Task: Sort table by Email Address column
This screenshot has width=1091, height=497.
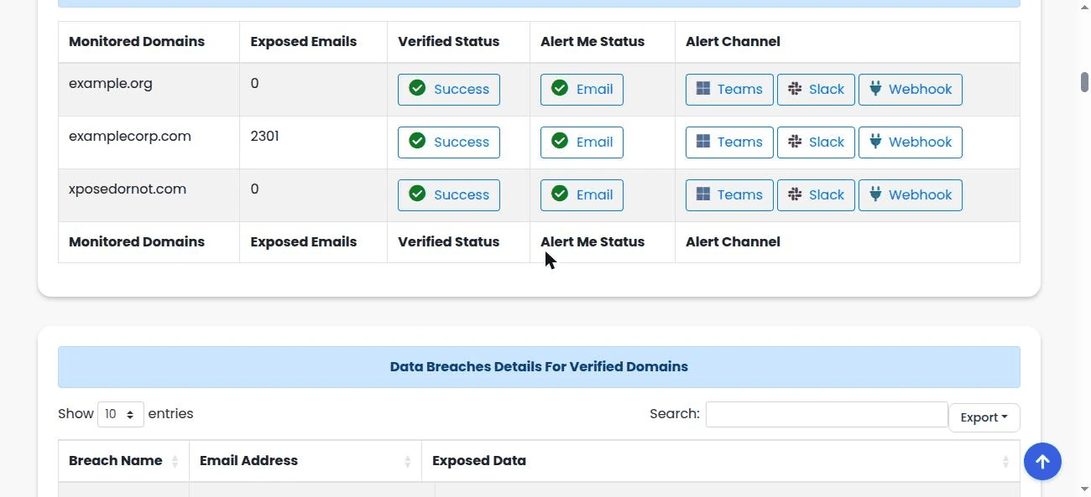Action: coord(305,461)
